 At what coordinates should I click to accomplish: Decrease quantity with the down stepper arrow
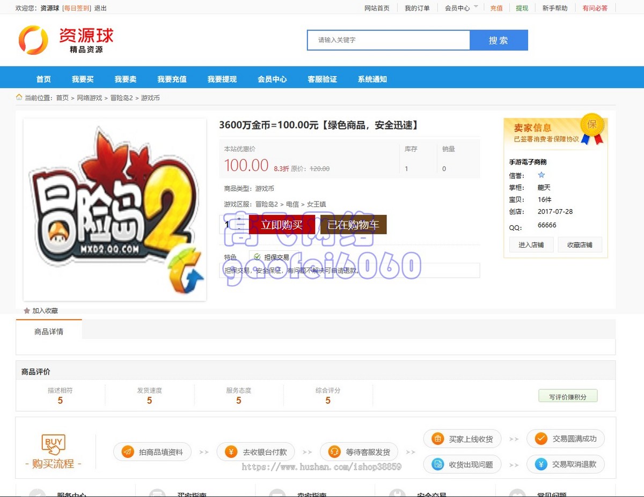tap(239, 228)
